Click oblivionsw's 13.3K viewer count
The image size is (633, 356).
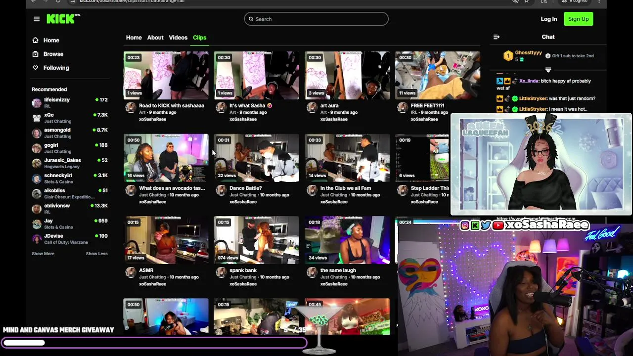click(x=101, y=206)
